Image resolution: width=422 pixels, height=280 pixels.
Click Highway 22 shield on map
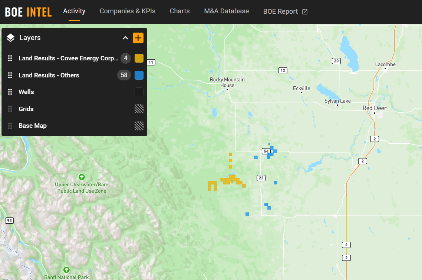coord(261,178)
